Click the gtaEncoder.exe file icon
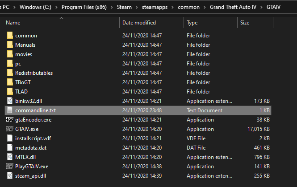The image size is (297, 187). [x=9, y=119]
